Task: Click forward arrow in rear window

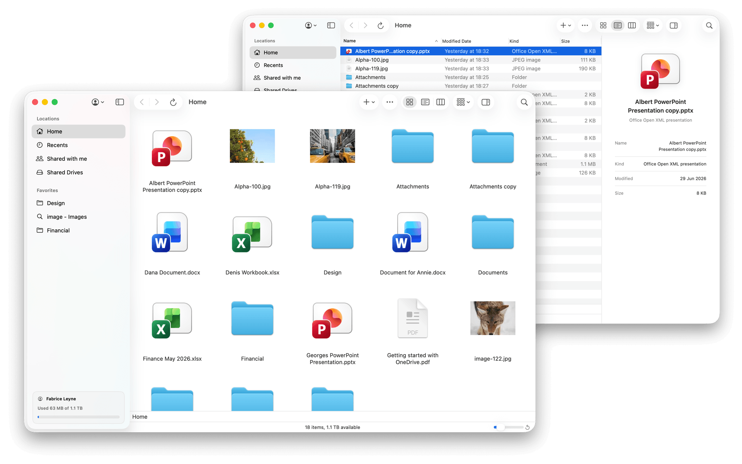Action: click(365, 26)
